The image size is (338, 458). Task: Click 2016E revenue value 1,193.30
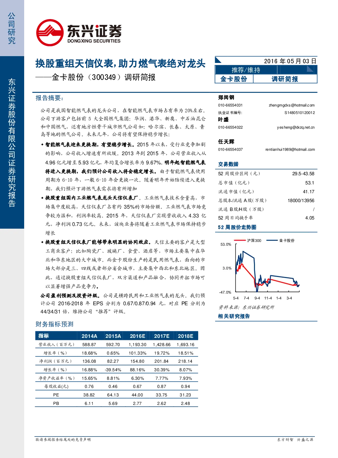click(x=138, y=344)
